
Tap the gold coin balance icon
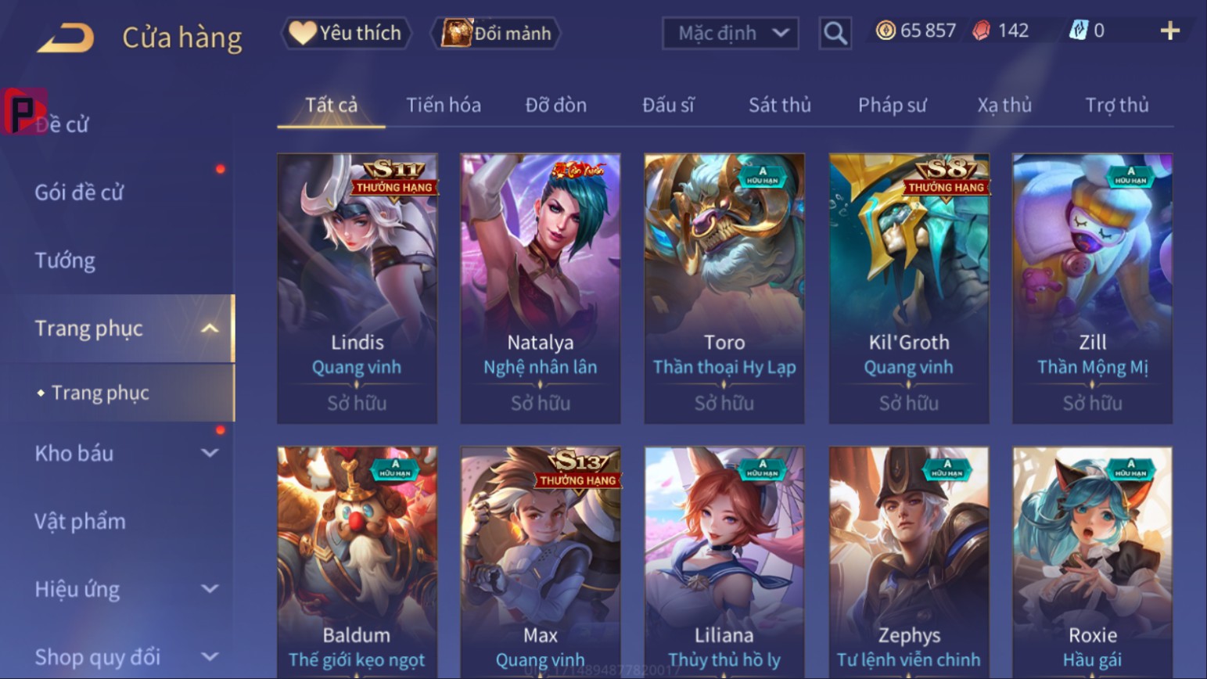point(885,31)
